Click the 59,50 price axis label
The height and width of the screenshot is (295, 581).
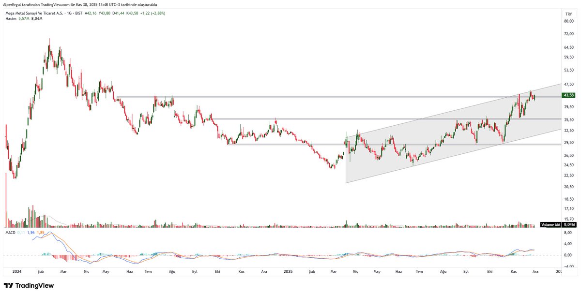pos(568,58)
